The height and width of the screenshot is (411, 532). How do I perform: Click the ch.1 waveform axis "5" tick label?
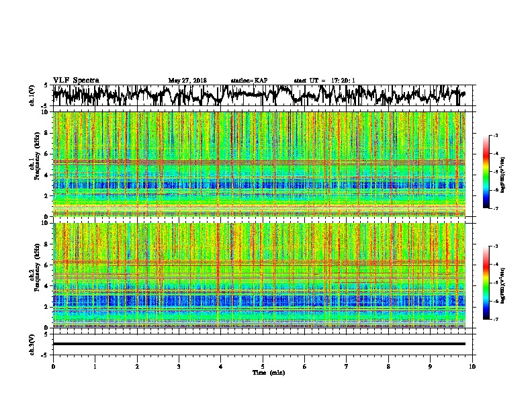46,85
